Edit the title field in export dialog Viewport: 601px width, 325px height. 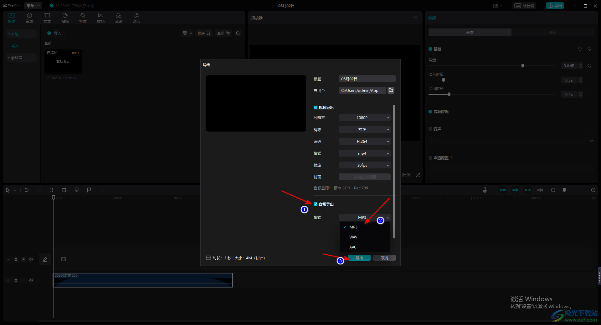(x=367, y=79)
